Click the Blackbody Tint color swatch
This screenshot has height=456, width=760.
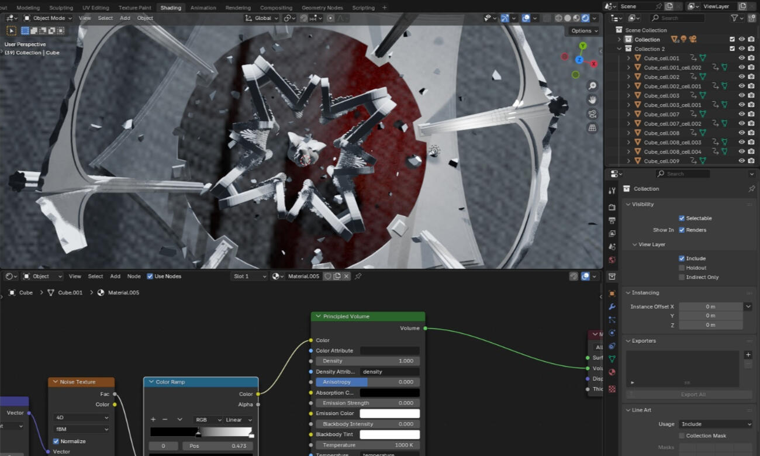[x=389, y=434]
